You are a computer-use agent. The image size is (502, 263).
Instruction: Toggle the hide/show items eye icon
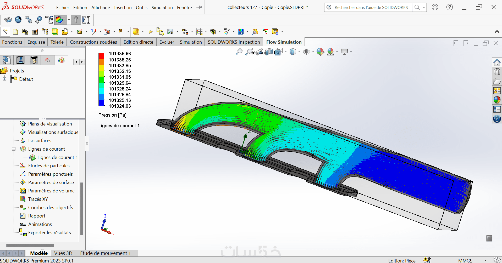(x=306, y=52)
